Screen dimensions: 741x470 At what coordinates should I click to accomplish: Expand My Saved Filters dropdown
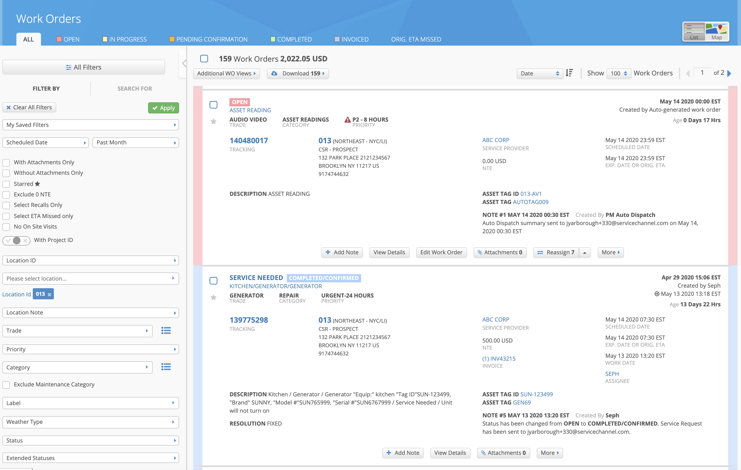pos(90,125)
